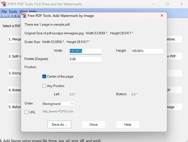This screenshot has width=188, height=142.
Task: Click the 'Order:' label
Action: pyautogui.click(x=29, y=103)
